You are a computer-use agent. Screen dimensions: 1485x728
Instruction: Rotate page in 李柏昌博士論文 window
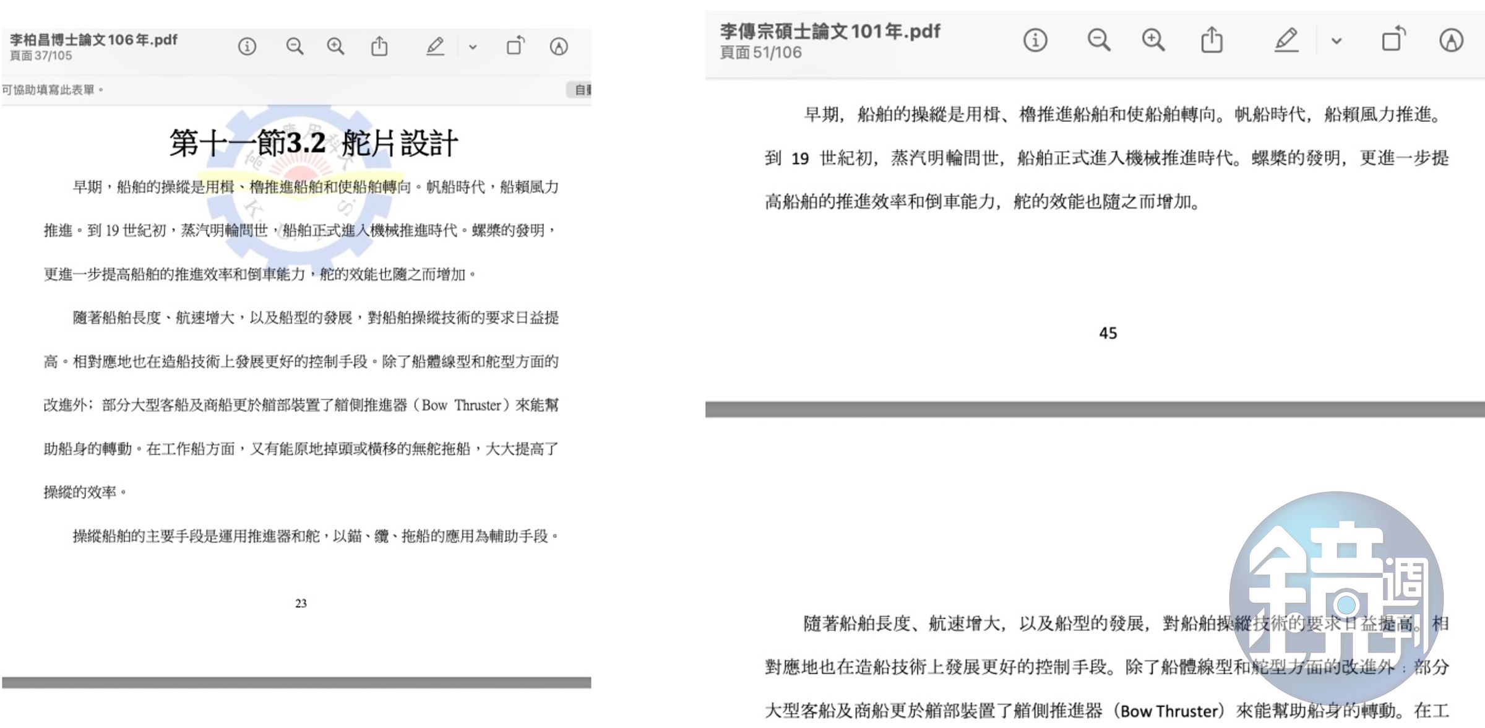coord(515,46)
